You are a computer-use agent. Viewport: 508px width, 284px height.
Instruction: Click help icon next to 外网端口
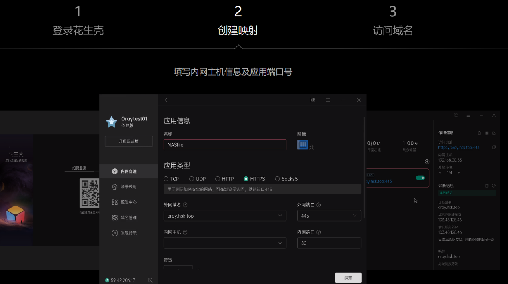(319, 205)
